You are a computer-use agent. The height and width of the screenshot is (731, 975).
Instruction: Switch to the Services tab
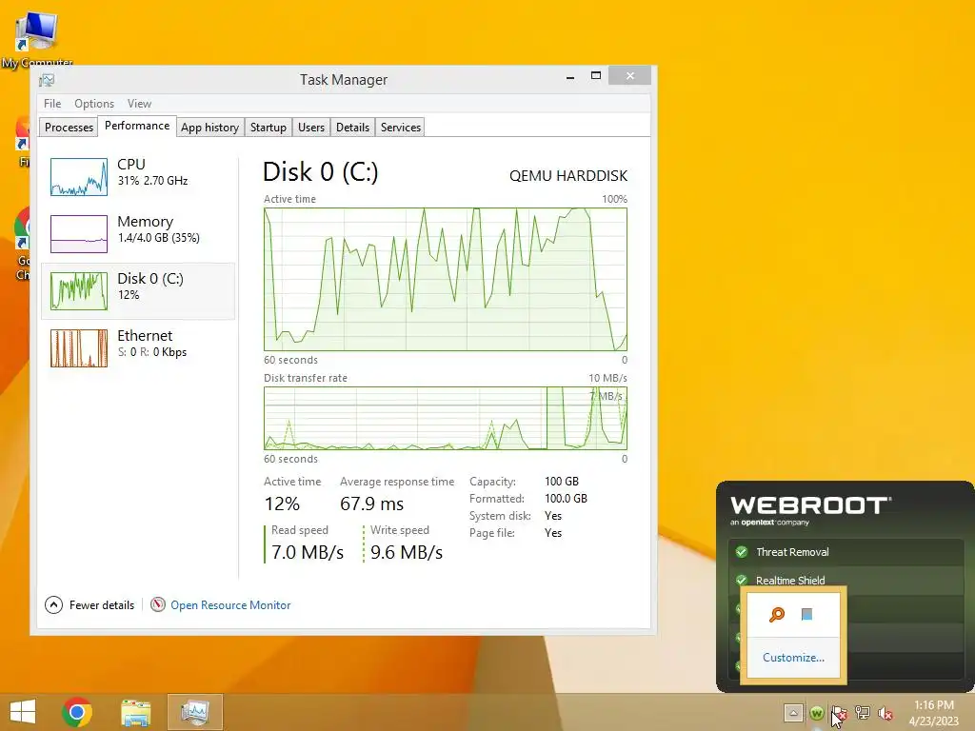[x=401, y=128]
